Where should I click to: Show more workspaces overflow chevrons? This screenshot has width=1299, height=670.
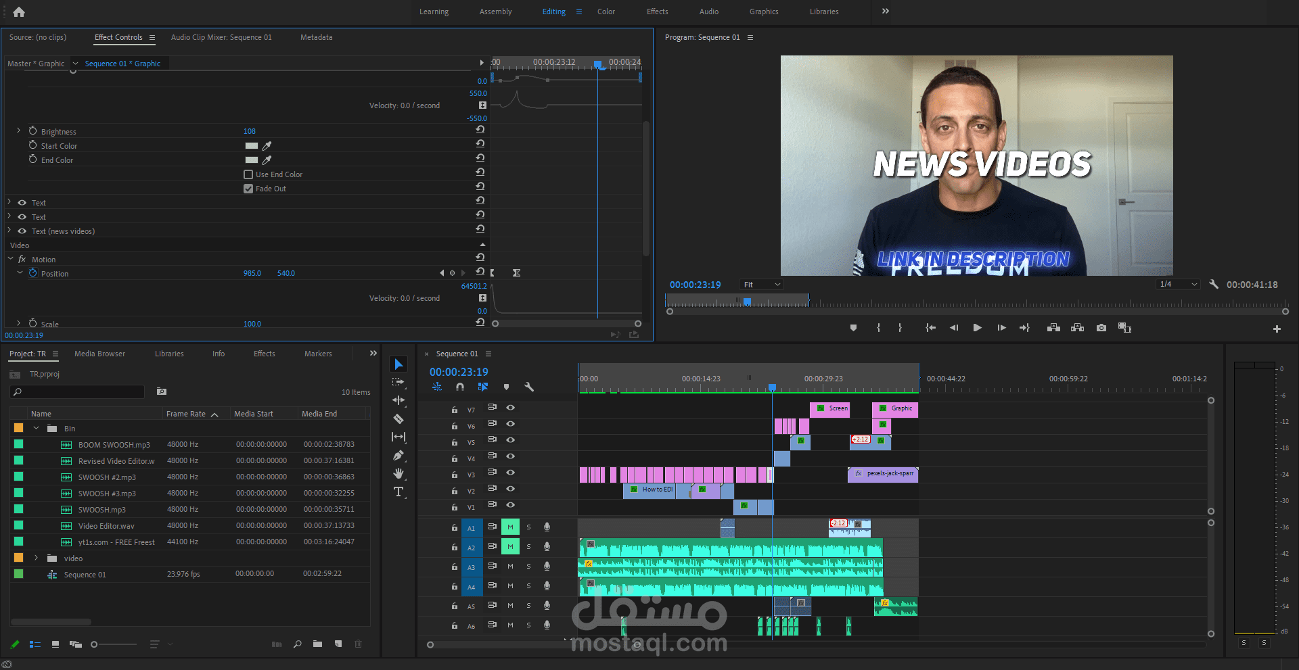point(886,11)
